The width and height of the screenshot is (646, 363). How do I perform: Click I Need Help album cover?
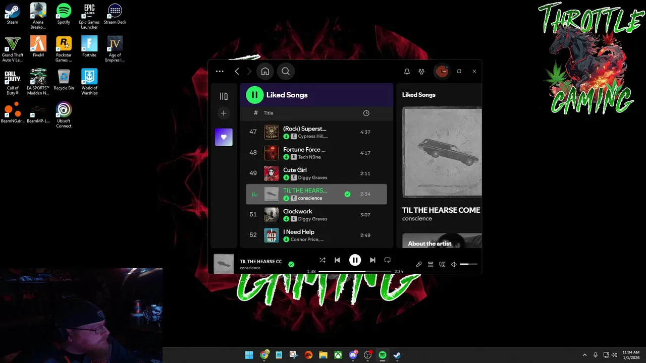click(272, 235)
